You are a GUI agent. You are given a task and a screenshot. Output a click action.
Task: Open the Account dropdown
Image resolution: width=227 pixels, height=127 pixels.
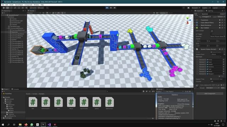coord(196,8)
